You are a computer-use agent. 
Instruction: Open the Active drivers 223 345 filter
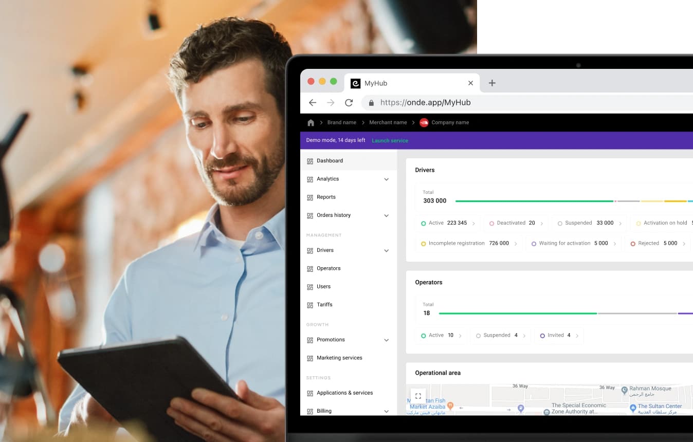[448, 223]
